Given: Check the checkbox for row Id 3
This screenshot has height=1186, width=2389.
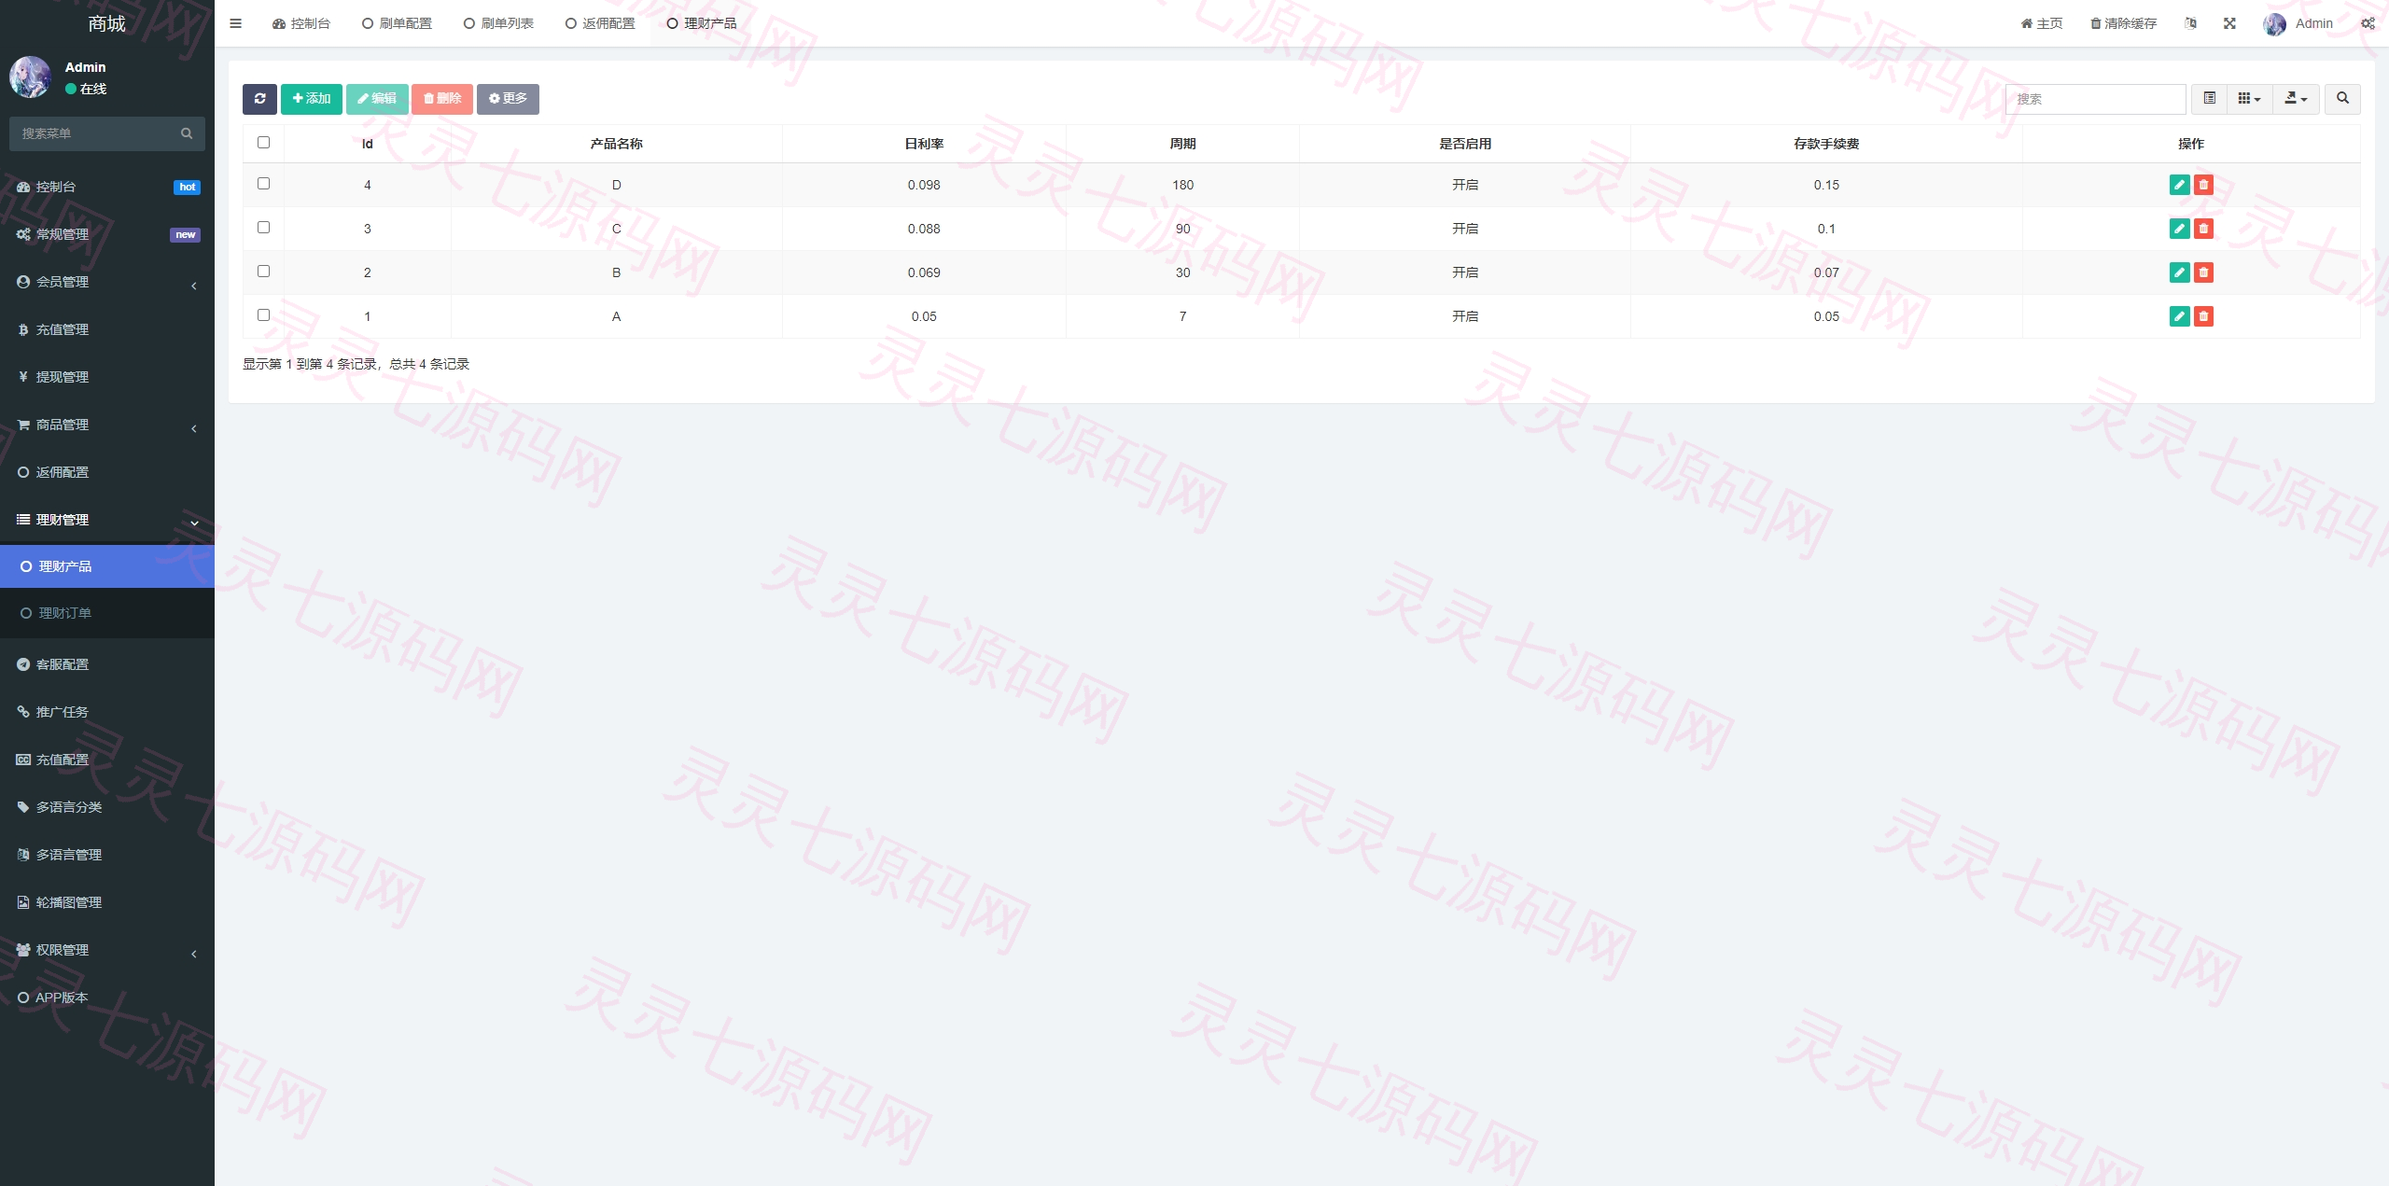Looking at the screenshot, I should [263, 228].
